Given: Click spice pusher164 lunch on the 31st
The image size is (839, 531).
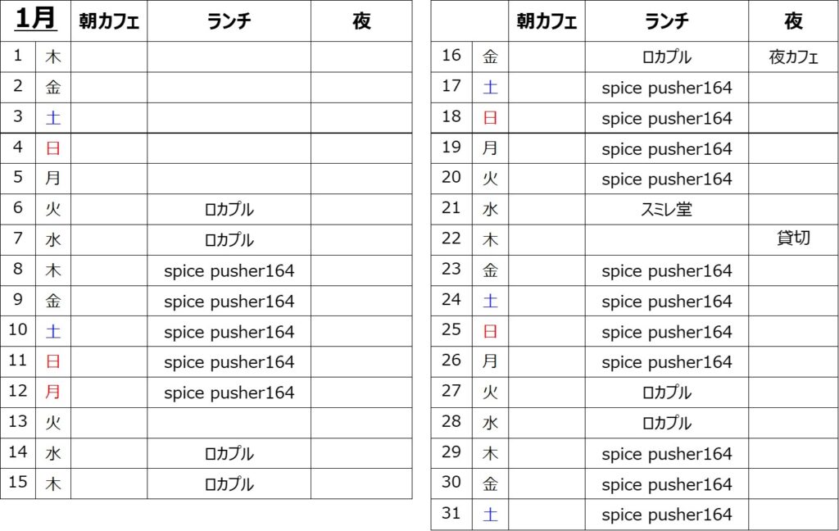Looking at the screenshot, I should click(x=666, y=515).
